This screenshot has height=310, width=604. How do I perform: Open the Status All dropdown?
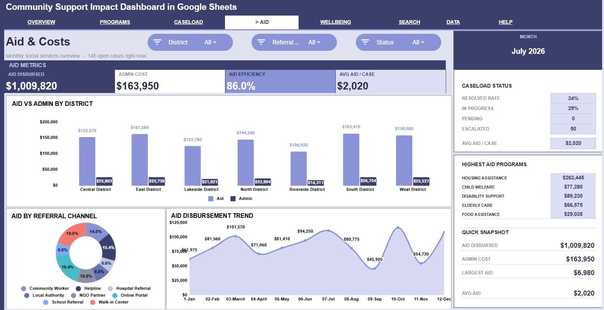pos(418,42)
